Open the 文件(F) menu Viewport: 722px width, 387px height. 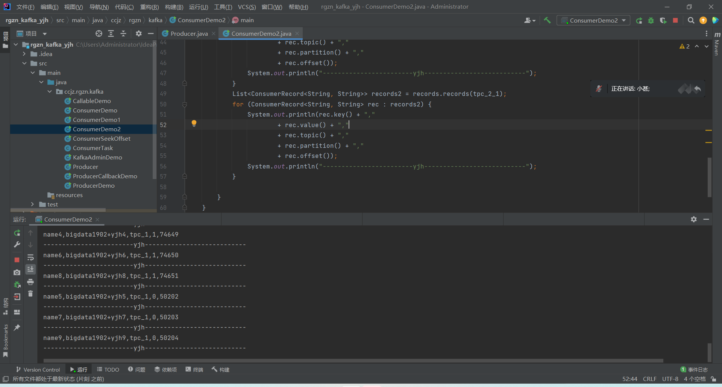tap(25, 7)
